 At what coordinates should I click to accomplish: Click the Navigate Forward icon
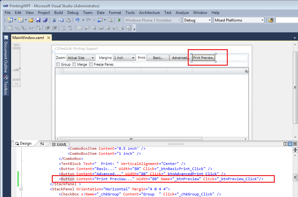click(110, 20)
